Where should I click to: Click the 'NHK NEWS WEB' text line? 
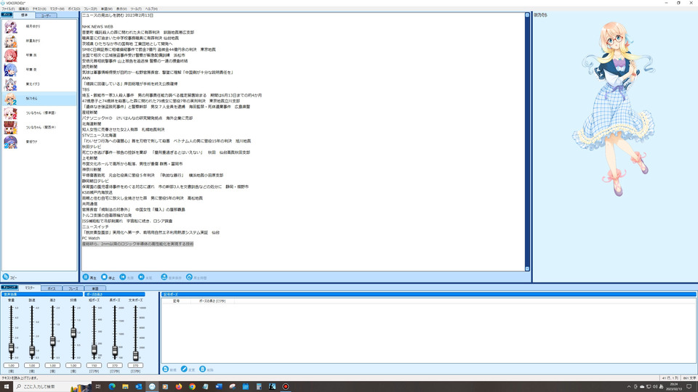pyautogui.click(x=97, y=27)
